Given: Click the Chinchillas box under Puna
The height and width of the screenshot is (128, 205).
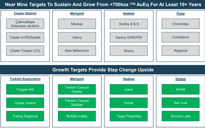Looking at the screenshot, I should [x=180, y=24].
